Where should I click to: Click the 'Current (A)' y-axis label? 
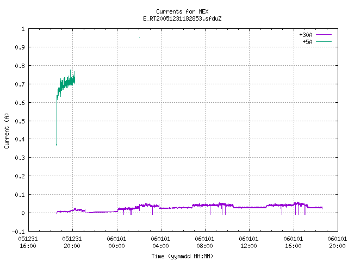(7, 130)
